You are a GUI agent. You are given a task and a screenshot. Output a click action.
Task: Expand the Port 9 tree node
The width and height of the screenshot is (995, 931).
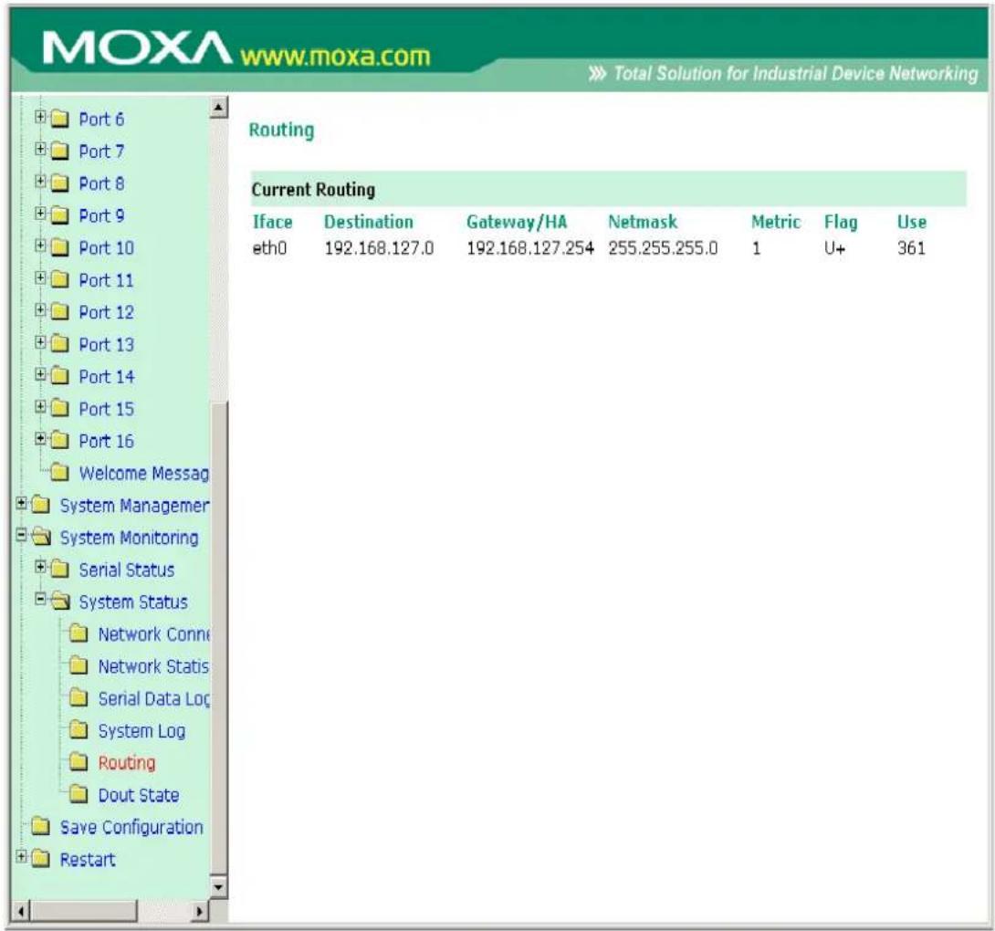(x=40, y=214)
